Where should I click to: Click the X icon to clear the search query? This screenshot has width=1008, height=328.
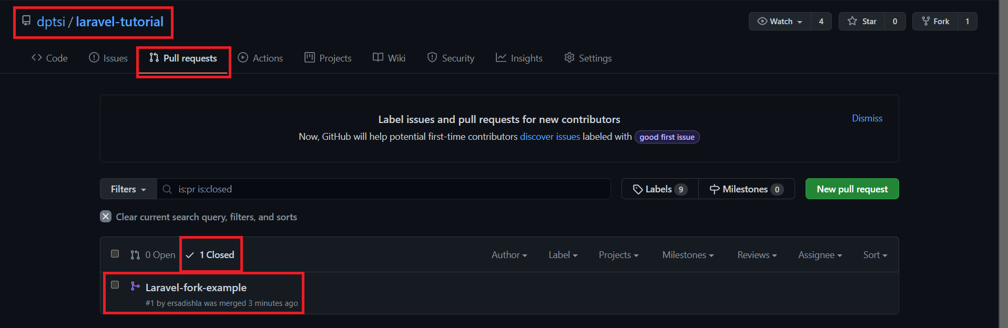(106, 217)
